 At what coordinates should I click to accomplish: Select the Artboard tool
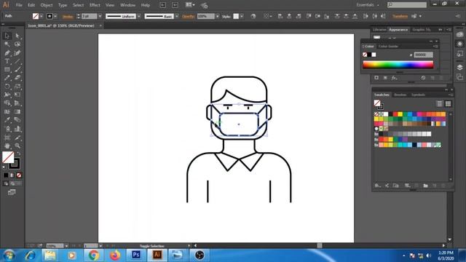pyautogui.click(x=7, y=138)
